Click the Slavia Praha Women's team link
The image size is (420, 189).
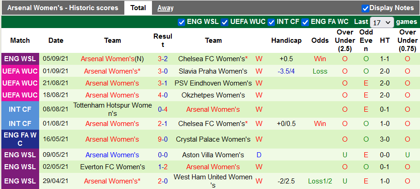(x=213, y=71)
